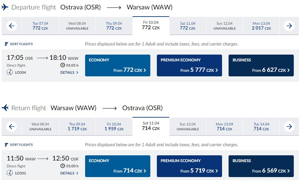The width and height of the screenshot is (299, 180).
Task: Expand DETAILS for flight LO504
Action: click(x=69, y=72)
